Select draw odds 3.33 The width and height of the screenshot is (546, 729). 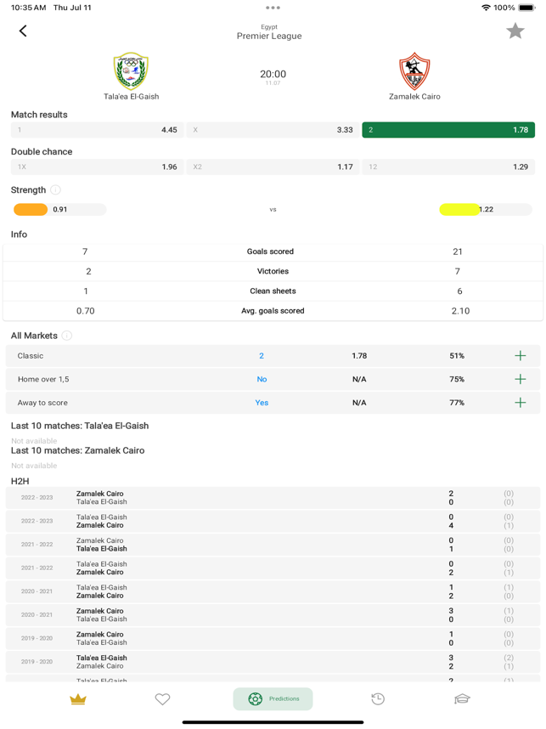(273, 130)
